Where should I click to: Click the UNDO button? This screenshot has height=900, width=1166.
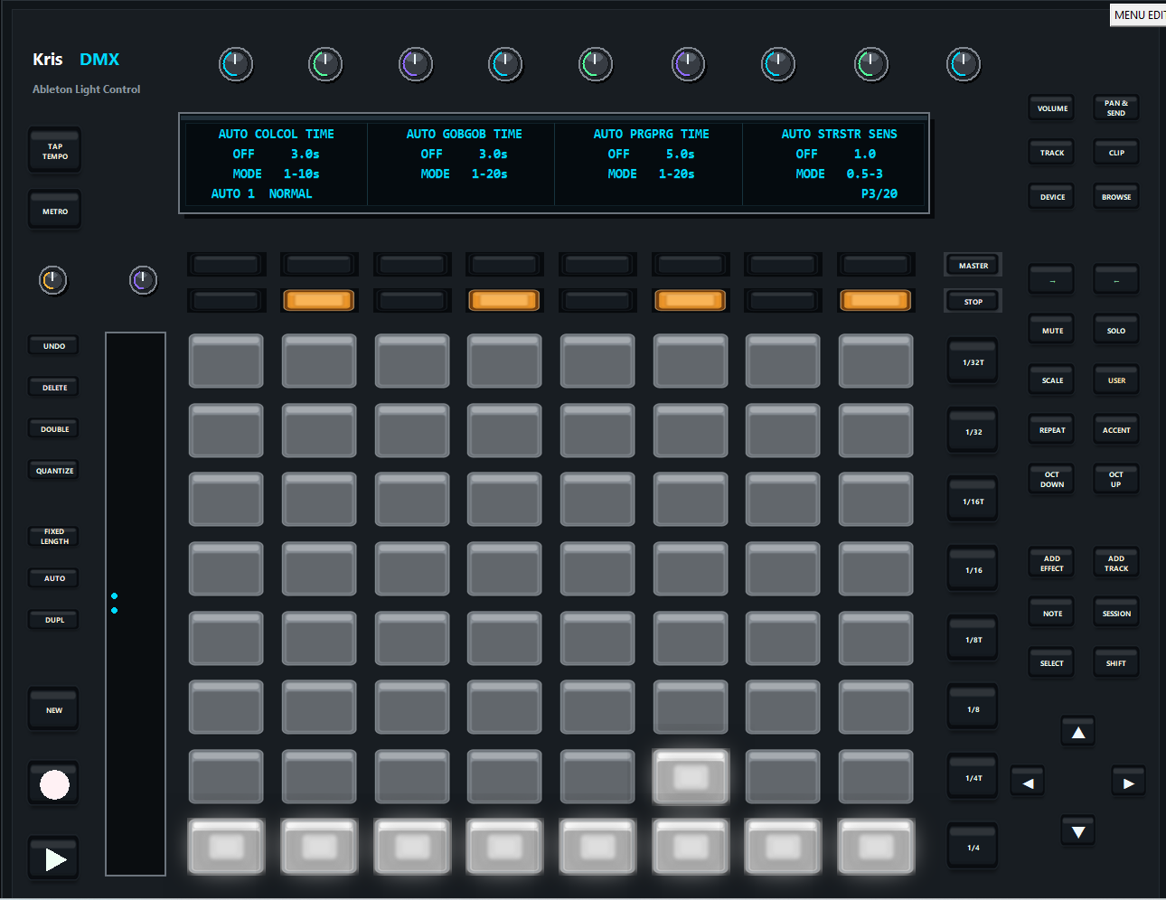click(54, 346)
